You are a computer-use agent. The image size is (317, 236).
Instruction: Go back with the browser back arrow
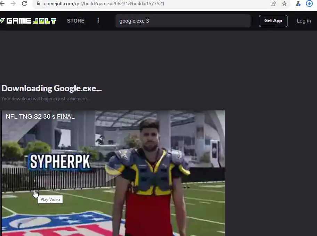click(2, 3)
